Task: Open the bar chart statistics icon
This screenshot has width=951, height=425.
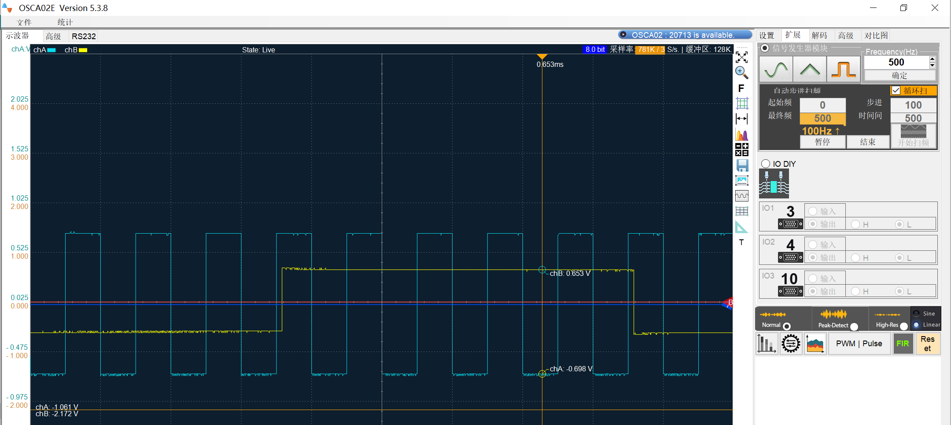Action: pyautogui.click(x=767, y=344)
